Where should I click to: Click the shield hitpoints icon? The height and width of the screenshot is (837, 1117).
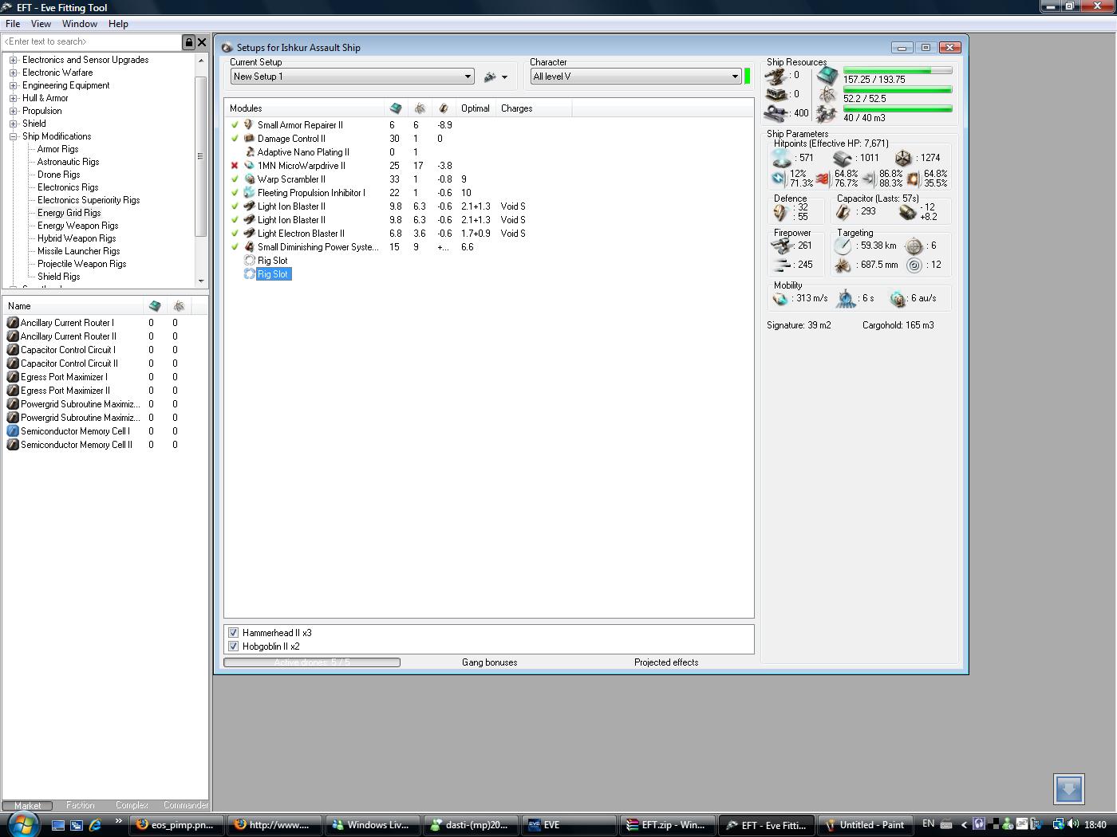pyautogui.click(x=782, y=158)
